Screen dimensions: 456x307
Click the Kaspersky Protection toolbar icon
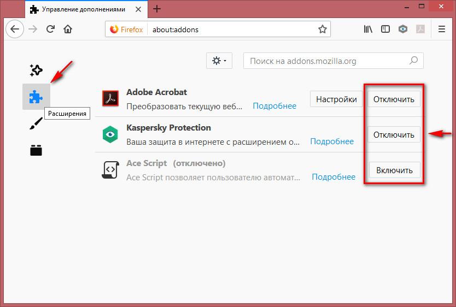[x=403, y=29]
